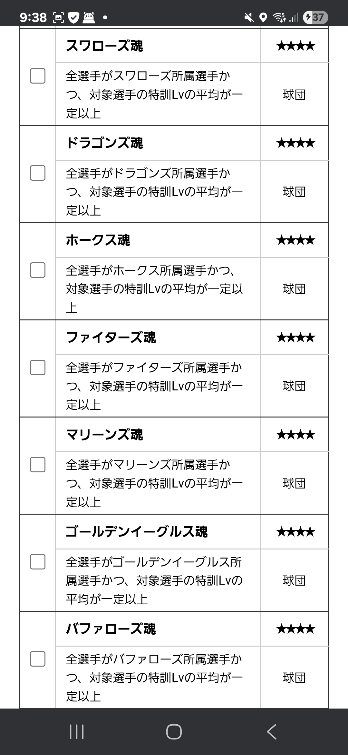Tap the four-star rating beside ドラゴンズ魂

295,143
